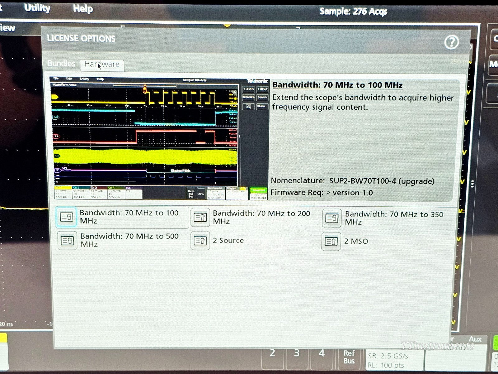Image resolution: width=498 pixels, height=374 pixels.
Task: Switch to the Bundles tab
Action: (61, 64)
